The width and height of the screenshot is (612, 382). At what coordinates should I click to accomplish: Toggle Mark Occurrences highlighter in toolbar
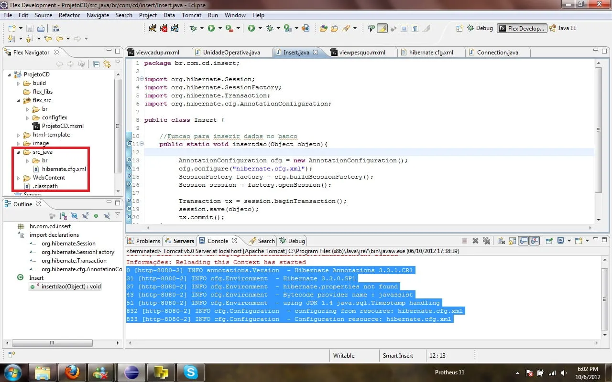(x=382, y=29)
